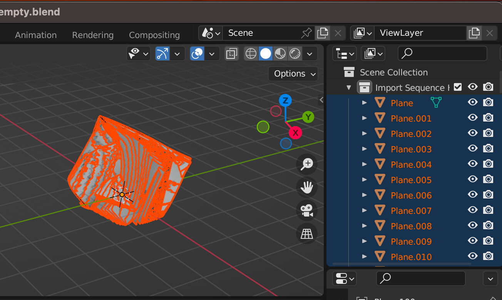
Task: Toggle X-ray mode
Action: 231,54
